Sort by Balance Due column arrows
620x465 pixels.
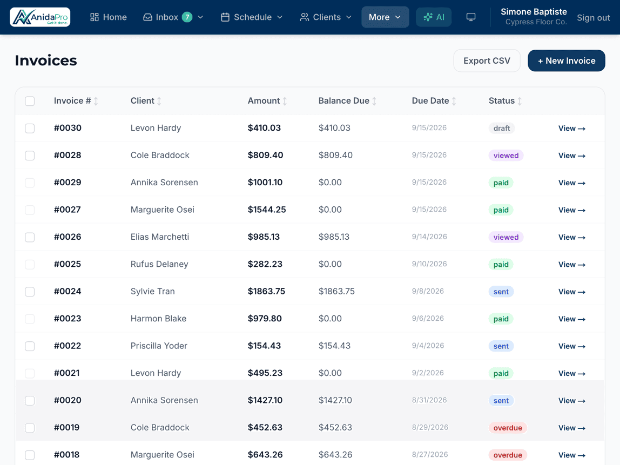coord(374,101)
